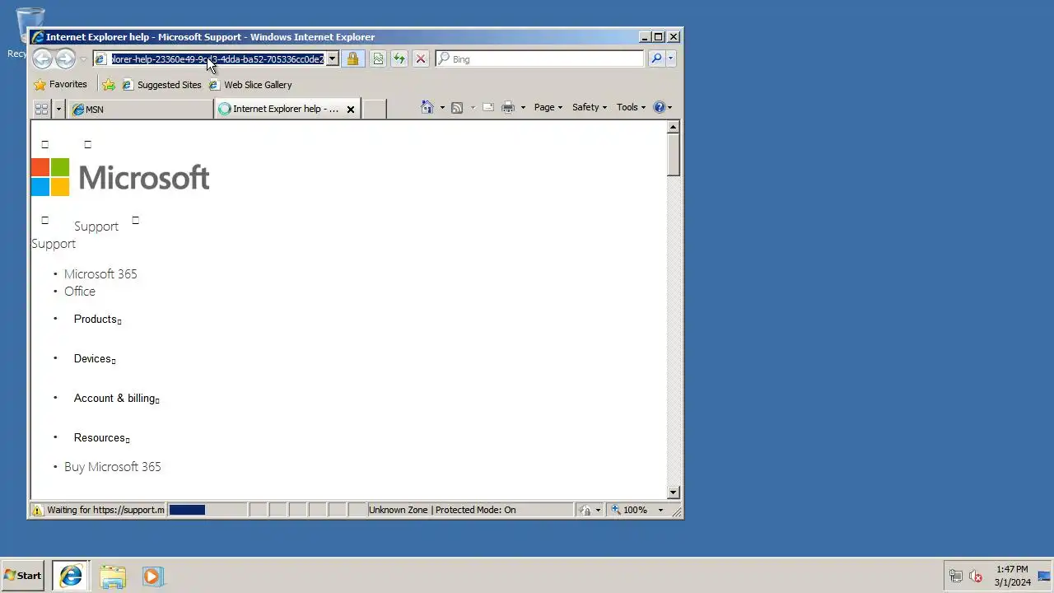Viewport: 1054px width, 593px height.
Task: Expand the Account & billing menu
Action: pos(117,398)
